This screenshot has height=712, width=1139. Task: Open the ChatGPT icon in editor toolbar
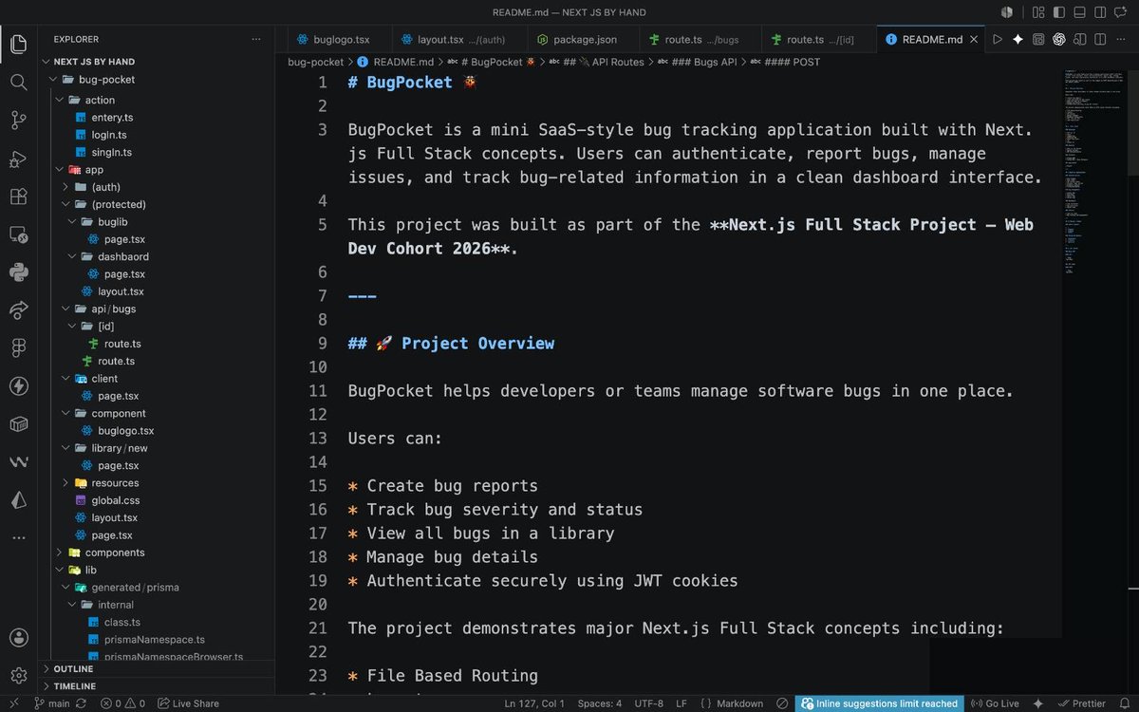click(1058, 40)
